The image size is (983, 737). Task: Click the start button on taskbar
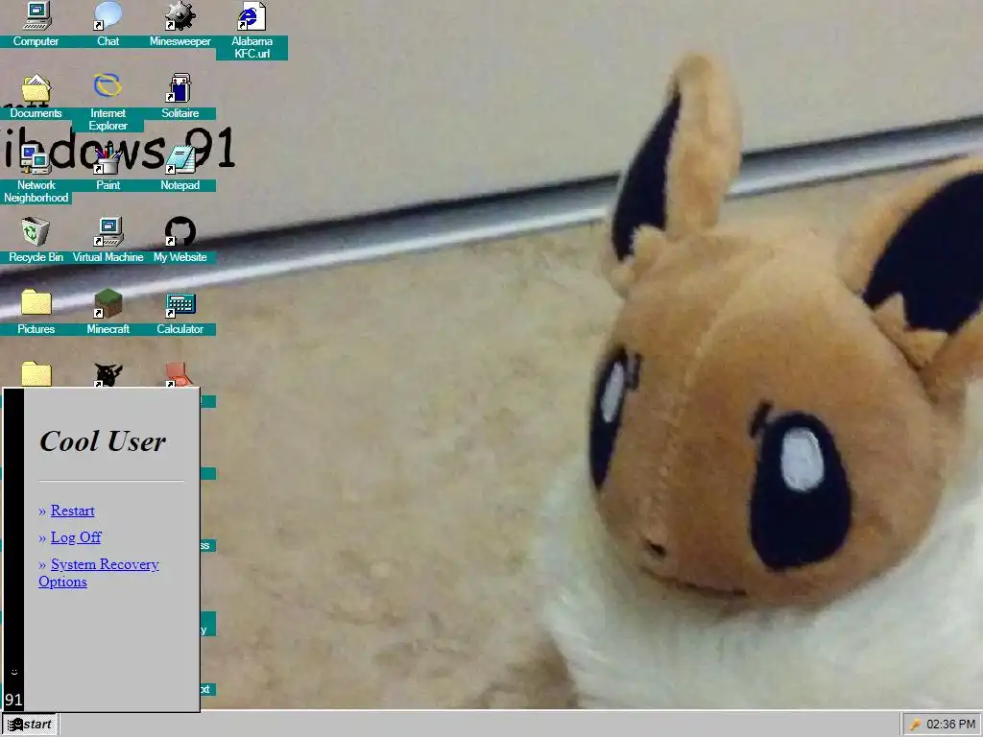coord(30,725)
